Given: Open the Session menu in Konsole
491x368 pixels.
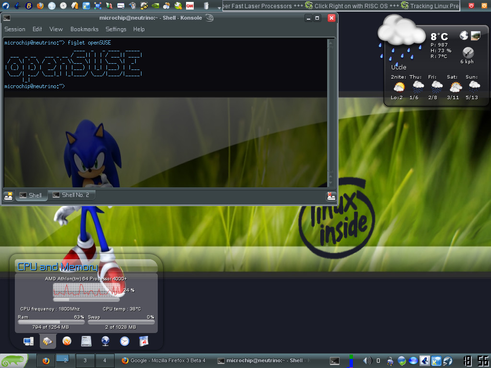Looking at the screenshot, I should tap(15, 29).
